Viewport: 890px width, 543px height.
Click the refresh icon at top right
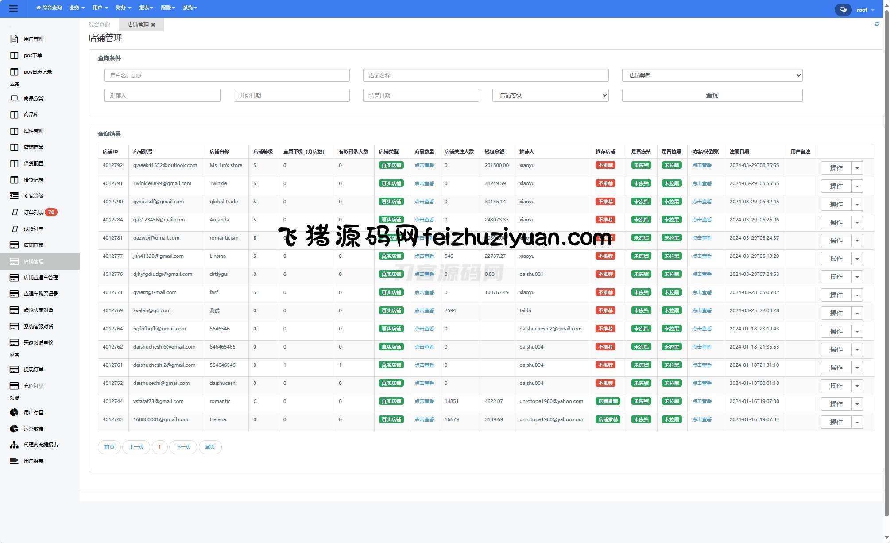click(876, 24)
